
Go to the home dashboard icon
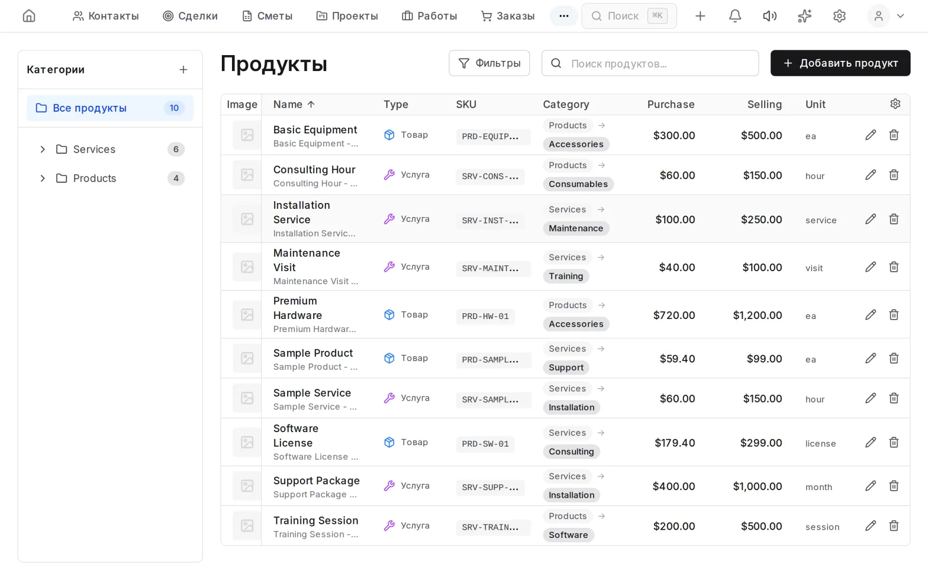pyautogui.click(x=29, y=16)
